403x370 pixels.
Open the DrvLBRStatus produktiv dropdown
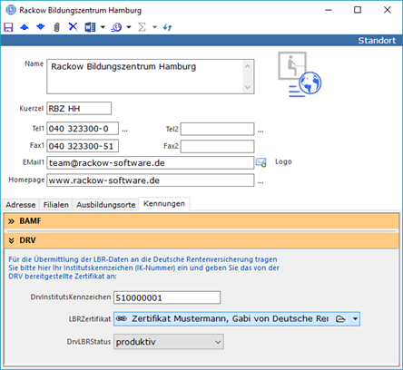169,342
